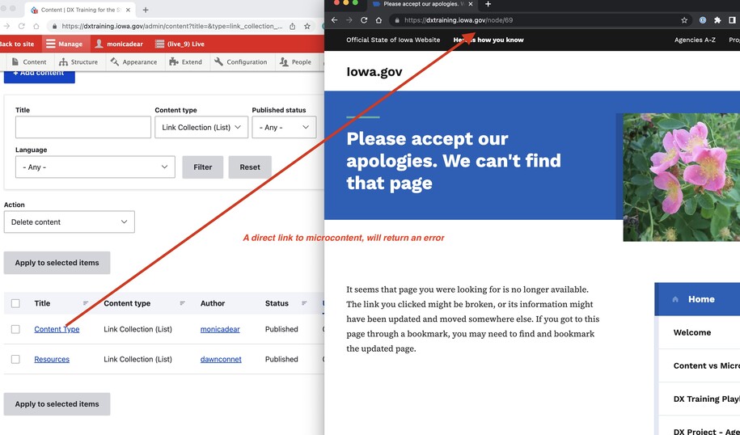Click the share icon in left address bar

[292, 26]
